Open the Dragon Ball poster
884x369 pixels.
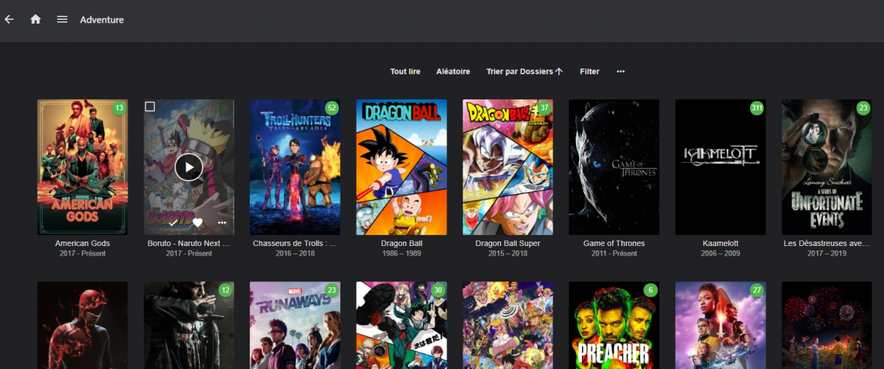(x=401, y=167)
